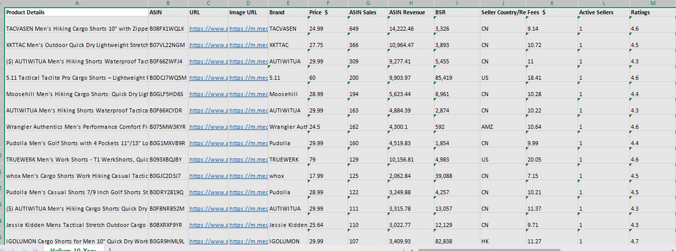
Task: Select ASIN cell B07VL22NGM
Action: (x=168, y=41)
